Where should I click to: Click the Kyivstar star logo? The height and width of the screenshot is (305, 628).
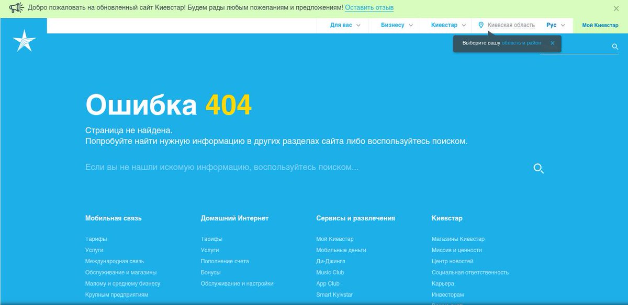pyautogui.click(x=24, y=41)
